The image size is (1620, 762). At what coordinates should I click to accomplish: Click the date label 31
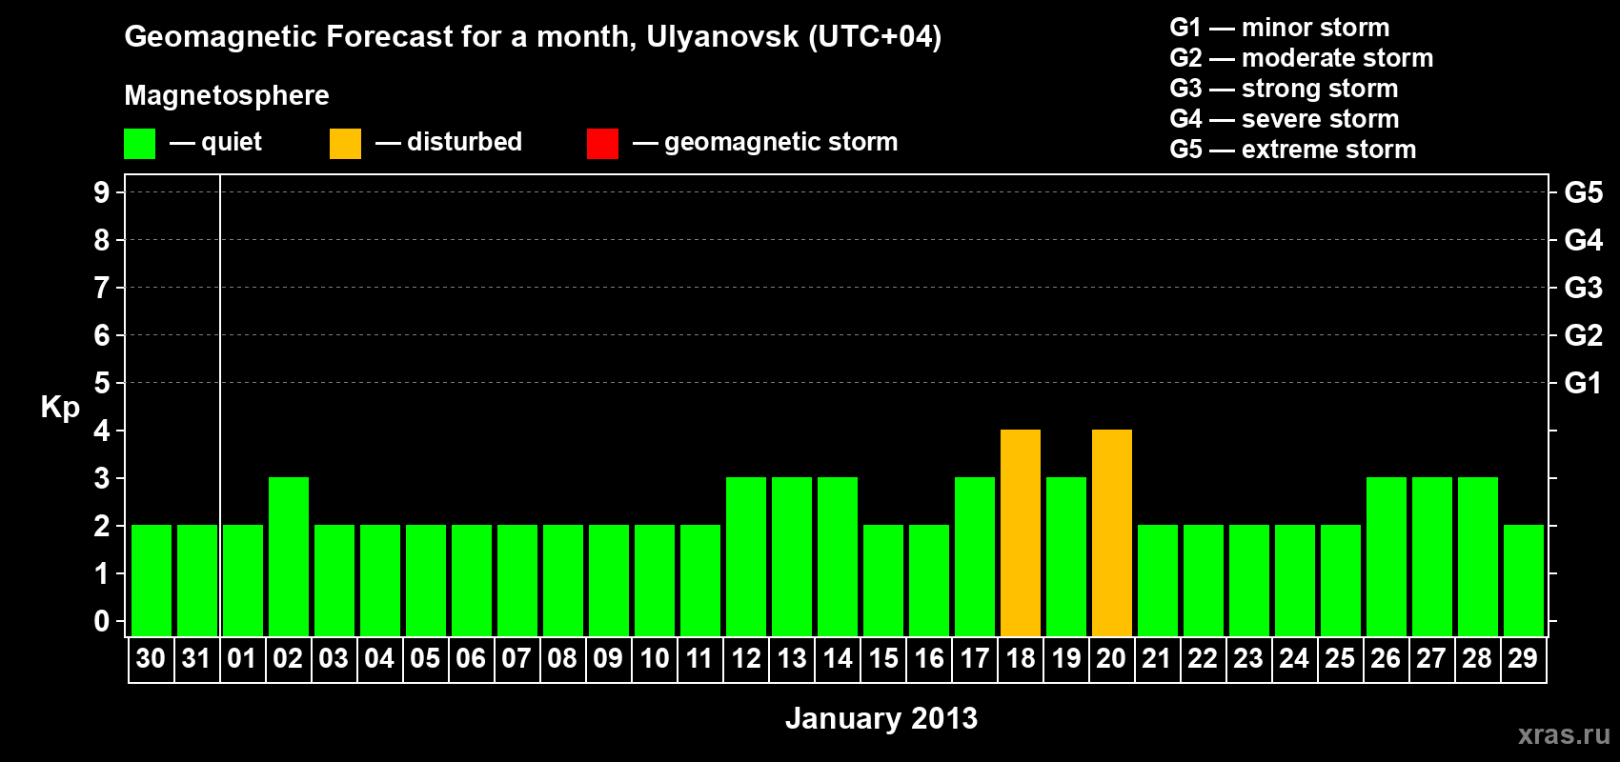pos(196,659)
